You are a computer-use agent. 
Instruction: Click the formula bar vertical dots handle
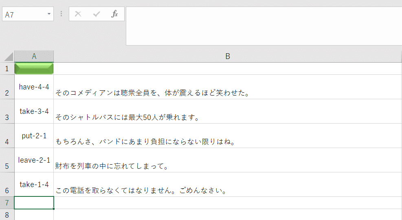61,14
